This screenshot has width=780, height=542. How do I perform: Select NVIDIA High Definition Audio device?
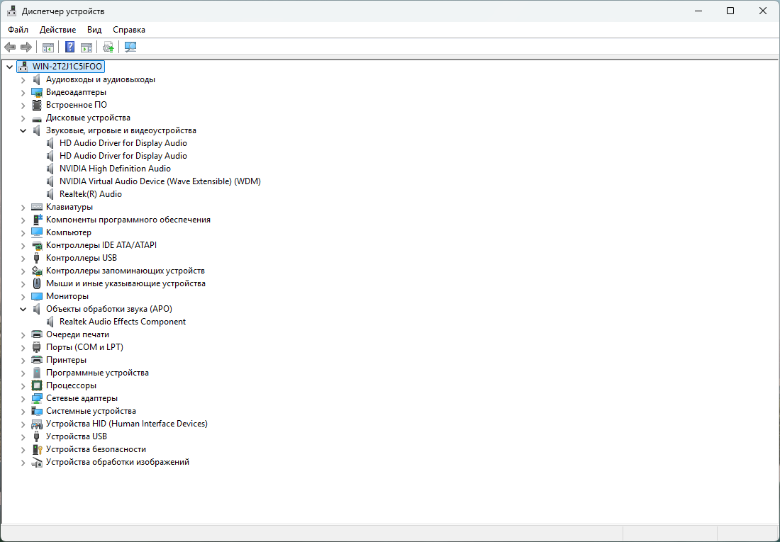click(115, 169)
